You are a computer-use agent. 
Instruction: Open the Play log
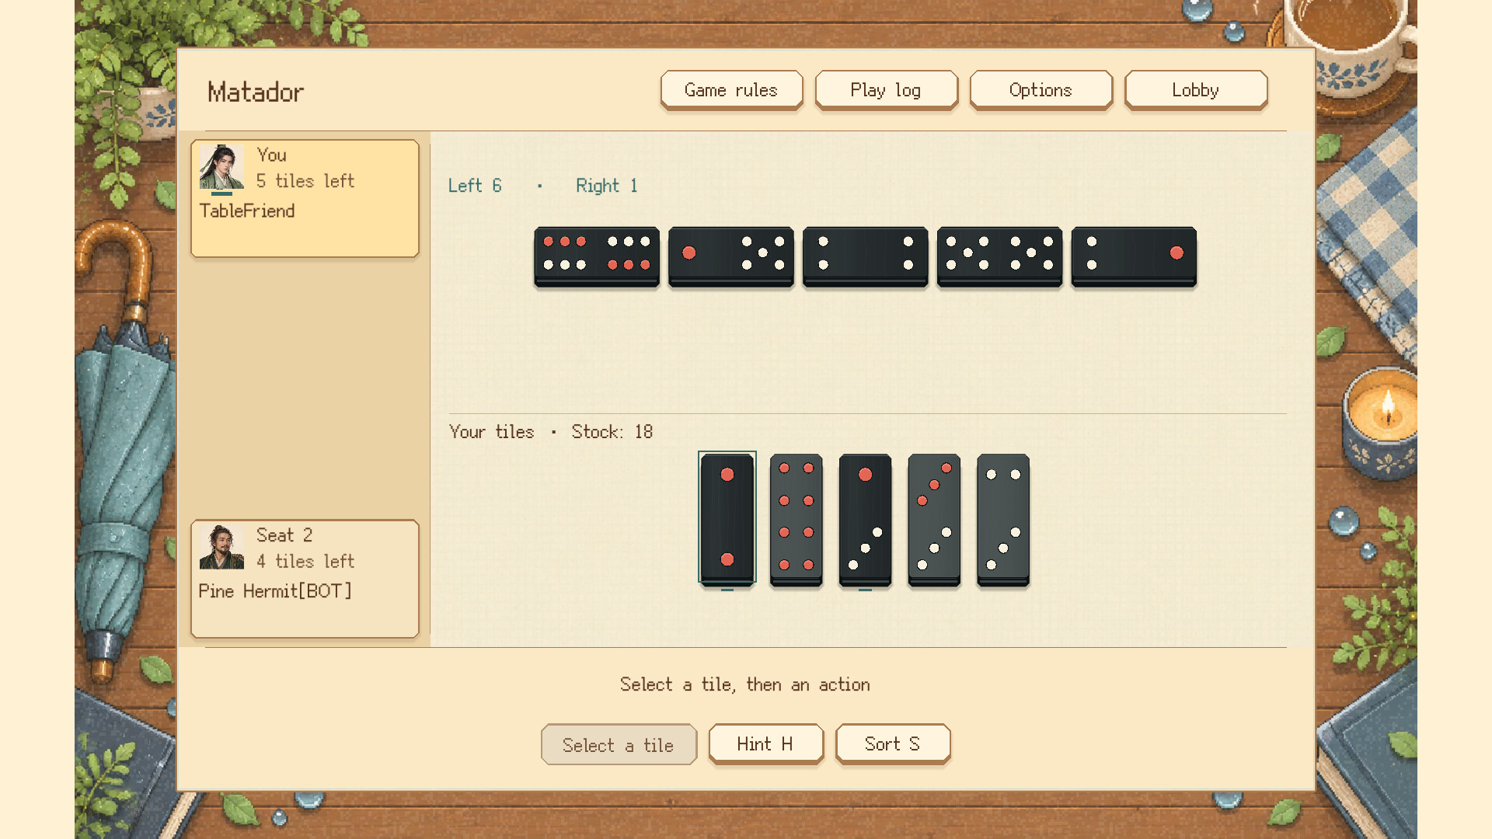(x=886, y=90)
